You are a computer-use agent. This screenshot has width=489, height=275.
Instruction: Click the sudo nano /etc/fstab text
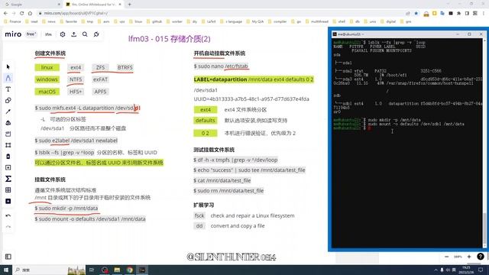coord(221,66)
